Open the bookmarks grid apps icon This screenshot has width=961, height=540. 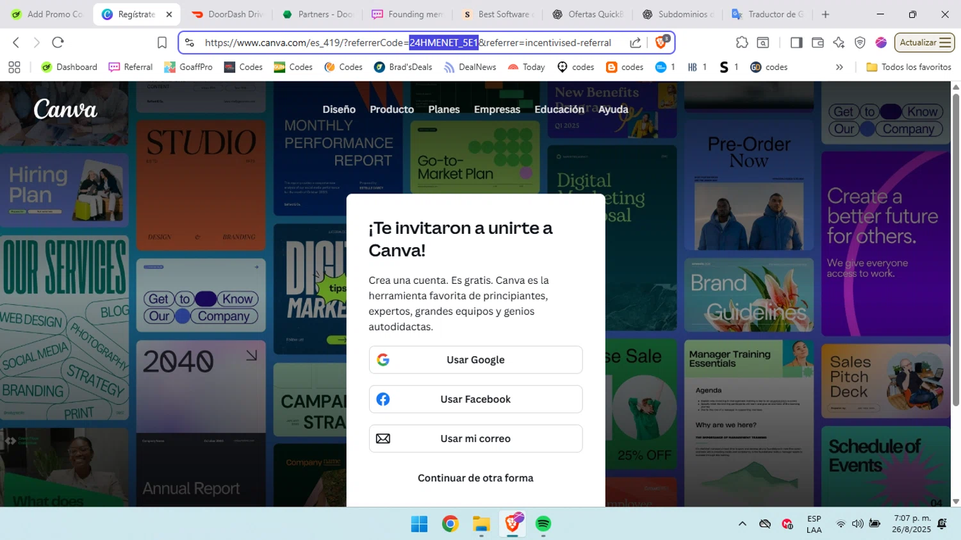(x=14, y=67)
